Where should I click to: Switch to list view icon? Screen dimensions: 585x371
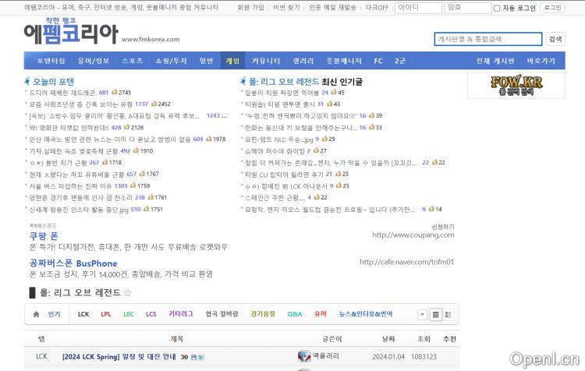click(x=436, y=314)
